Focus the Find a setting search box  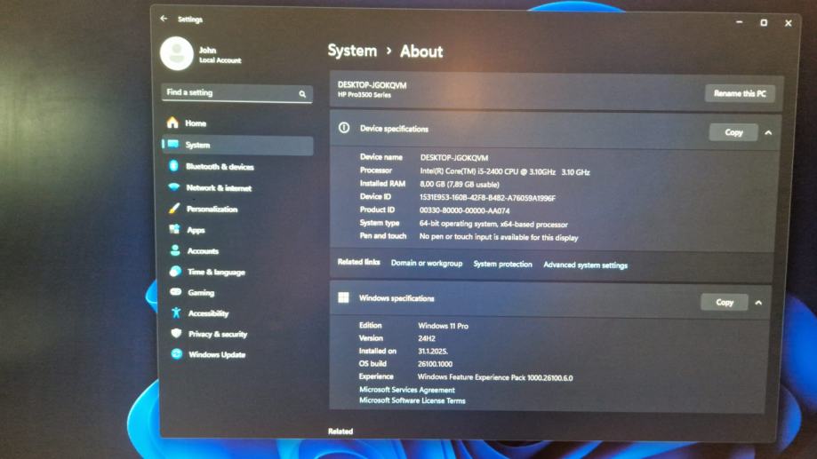click(237, 92)
